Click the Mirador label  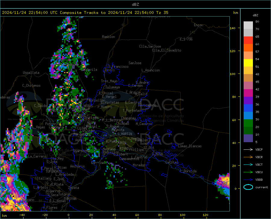[139, 165]
